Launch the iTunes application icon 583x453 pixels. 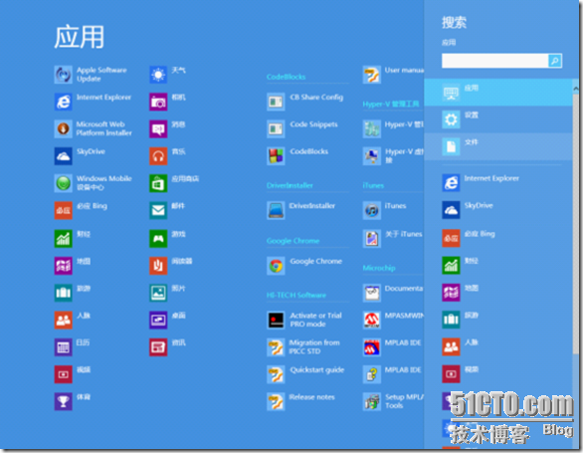coord(372,210)
